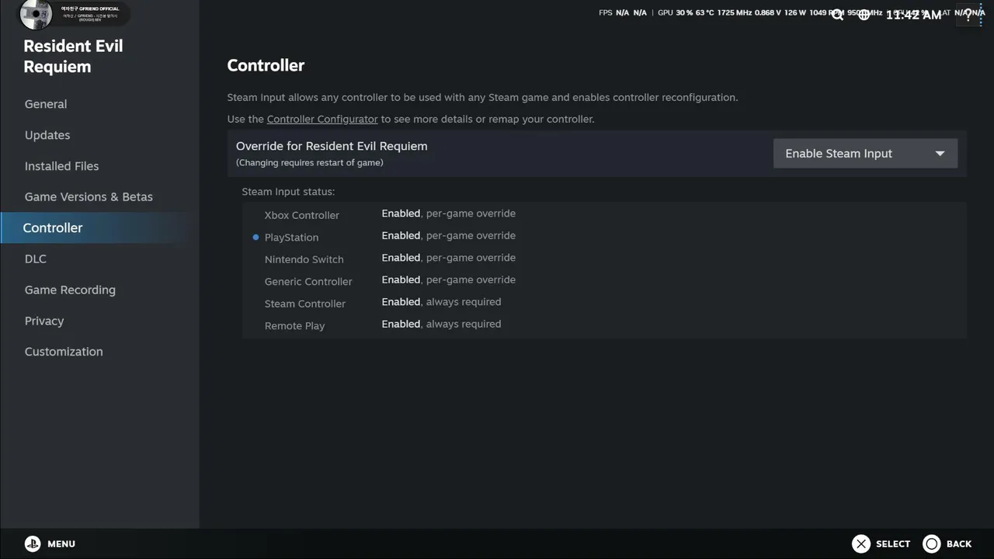This screenshot has width=994, height=559.
Task: Select Installed Files in the sidebar
Action: (61, 166)
